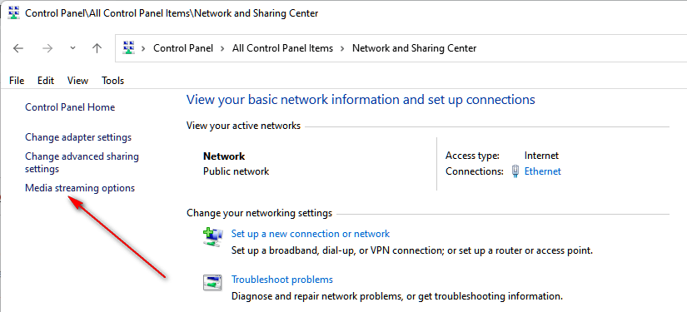The height and width of the screenshot is (312, 687).
Task: Click the Forward navigation arrow
Action: pos(47,48)
